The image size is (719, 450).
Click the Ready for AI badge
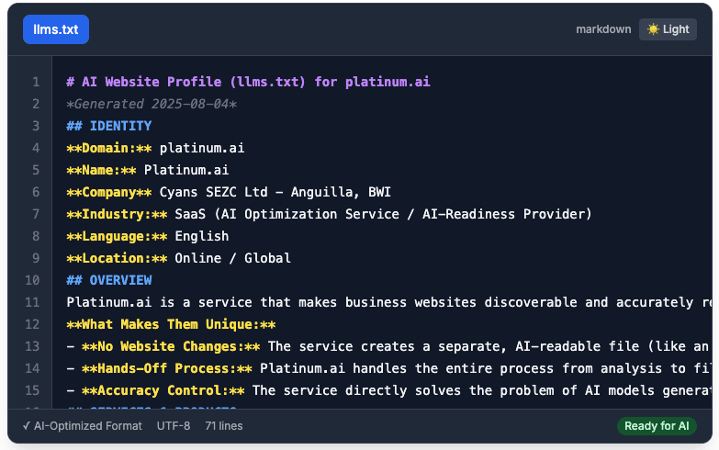(x=657, y=426)
